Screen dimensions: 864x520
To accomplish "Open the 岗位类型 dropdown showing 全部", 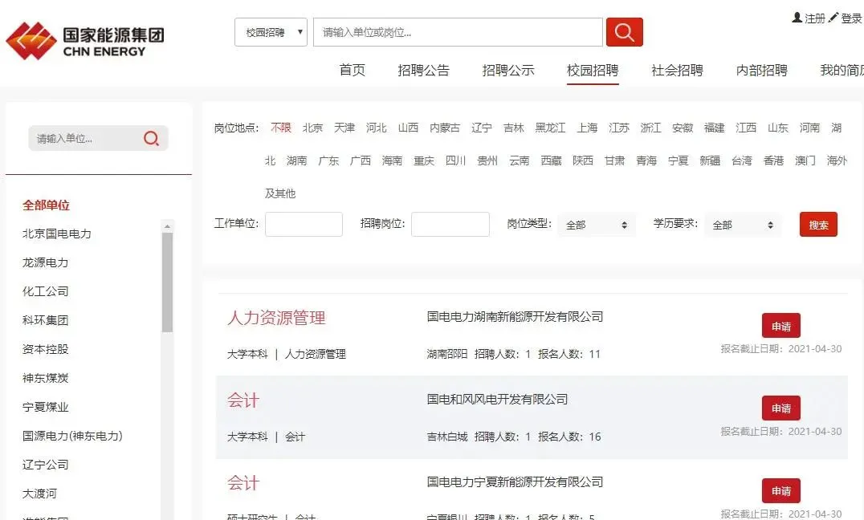I will (x=597, y=225).
